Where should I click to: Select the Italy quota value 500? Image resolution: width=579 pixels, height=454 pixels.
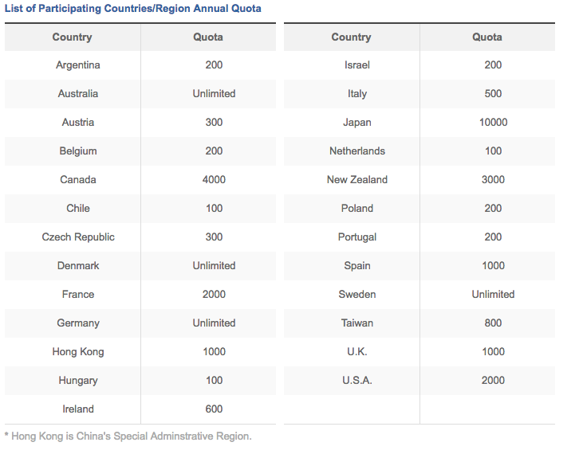tap(493, 94)
